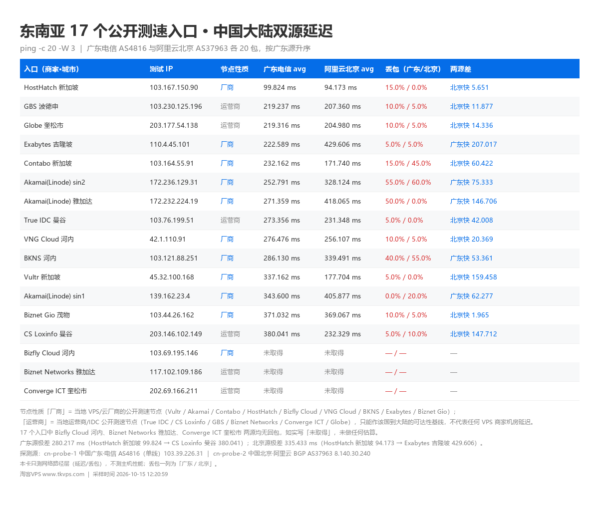Viewport: 599px width, 530px height.
Task: Select IP address 203.146.102.149
Action: tap(176, 334)
